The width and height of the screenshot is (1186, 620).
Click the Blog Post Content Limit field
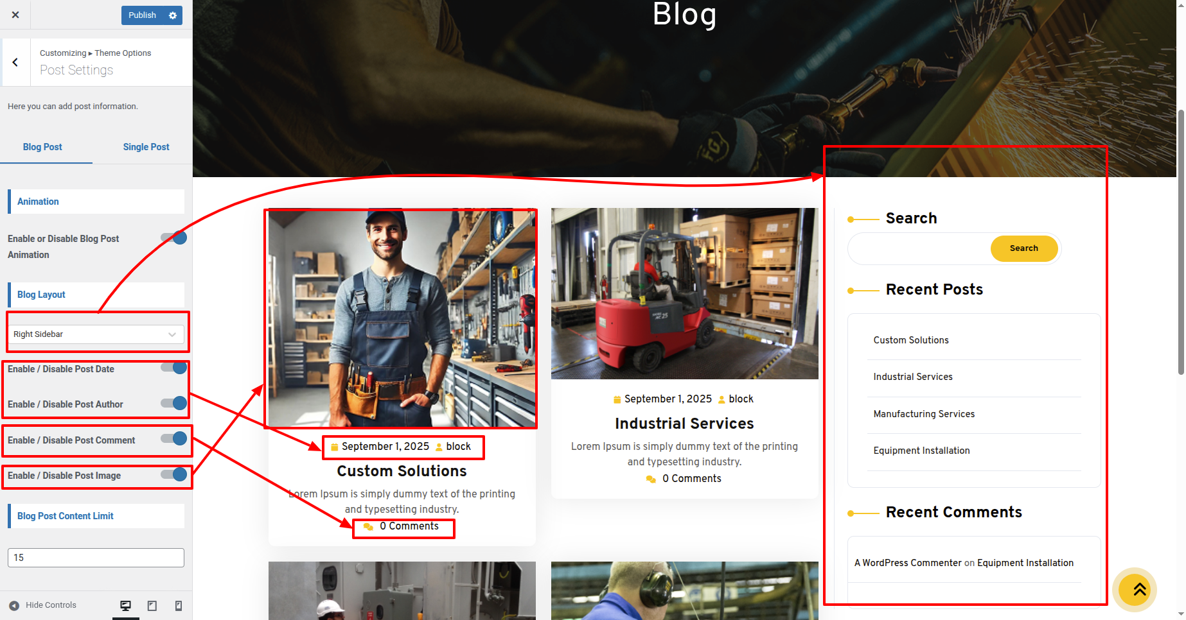click(96, 558)
